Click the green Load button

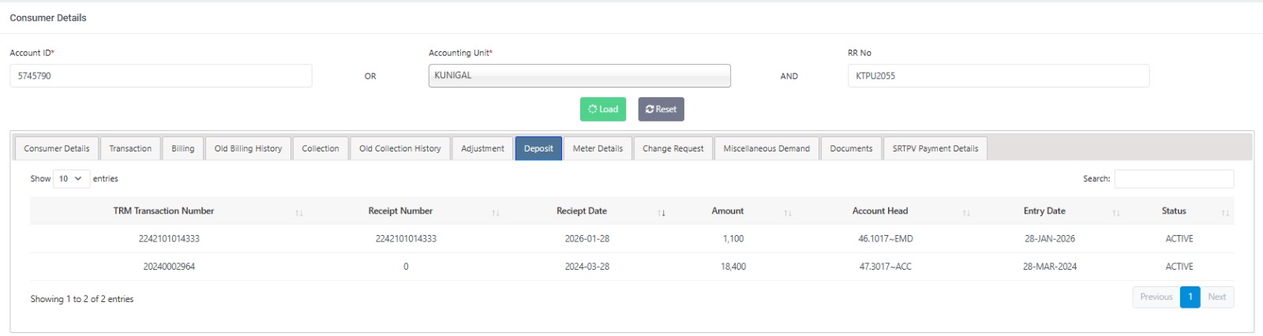(x=603, y=110)
